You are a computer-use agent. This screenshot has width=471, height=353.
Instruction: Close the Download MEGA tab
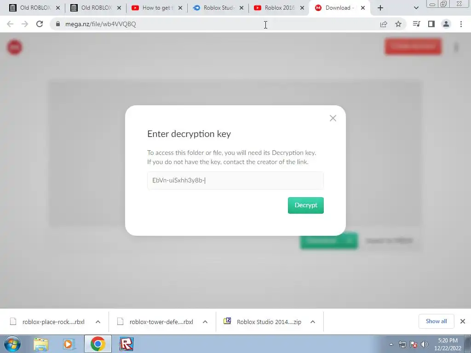coord(363,8)
